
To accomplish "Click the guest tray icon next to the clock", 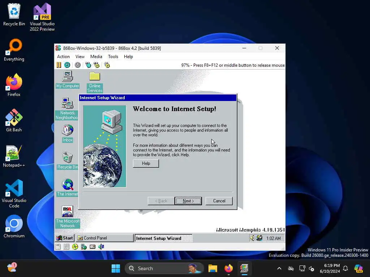I will coord(259,238).
